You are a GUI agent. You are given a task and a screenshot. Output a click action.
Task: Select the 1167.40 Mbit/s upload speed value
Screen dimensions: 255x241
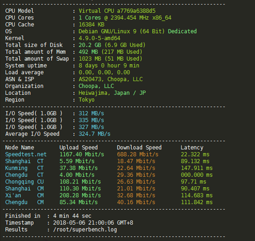[x=82, y=154]
